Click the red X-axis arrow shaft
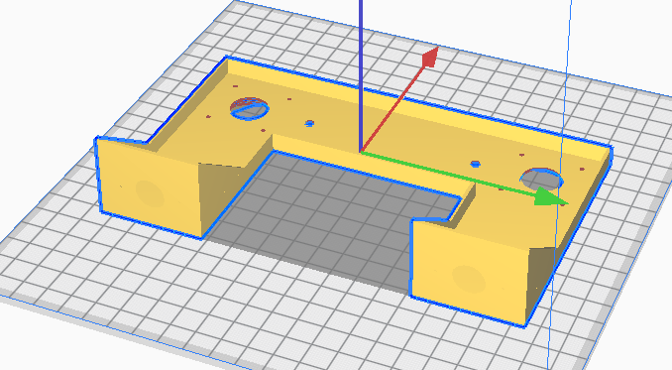 point(393,108)
